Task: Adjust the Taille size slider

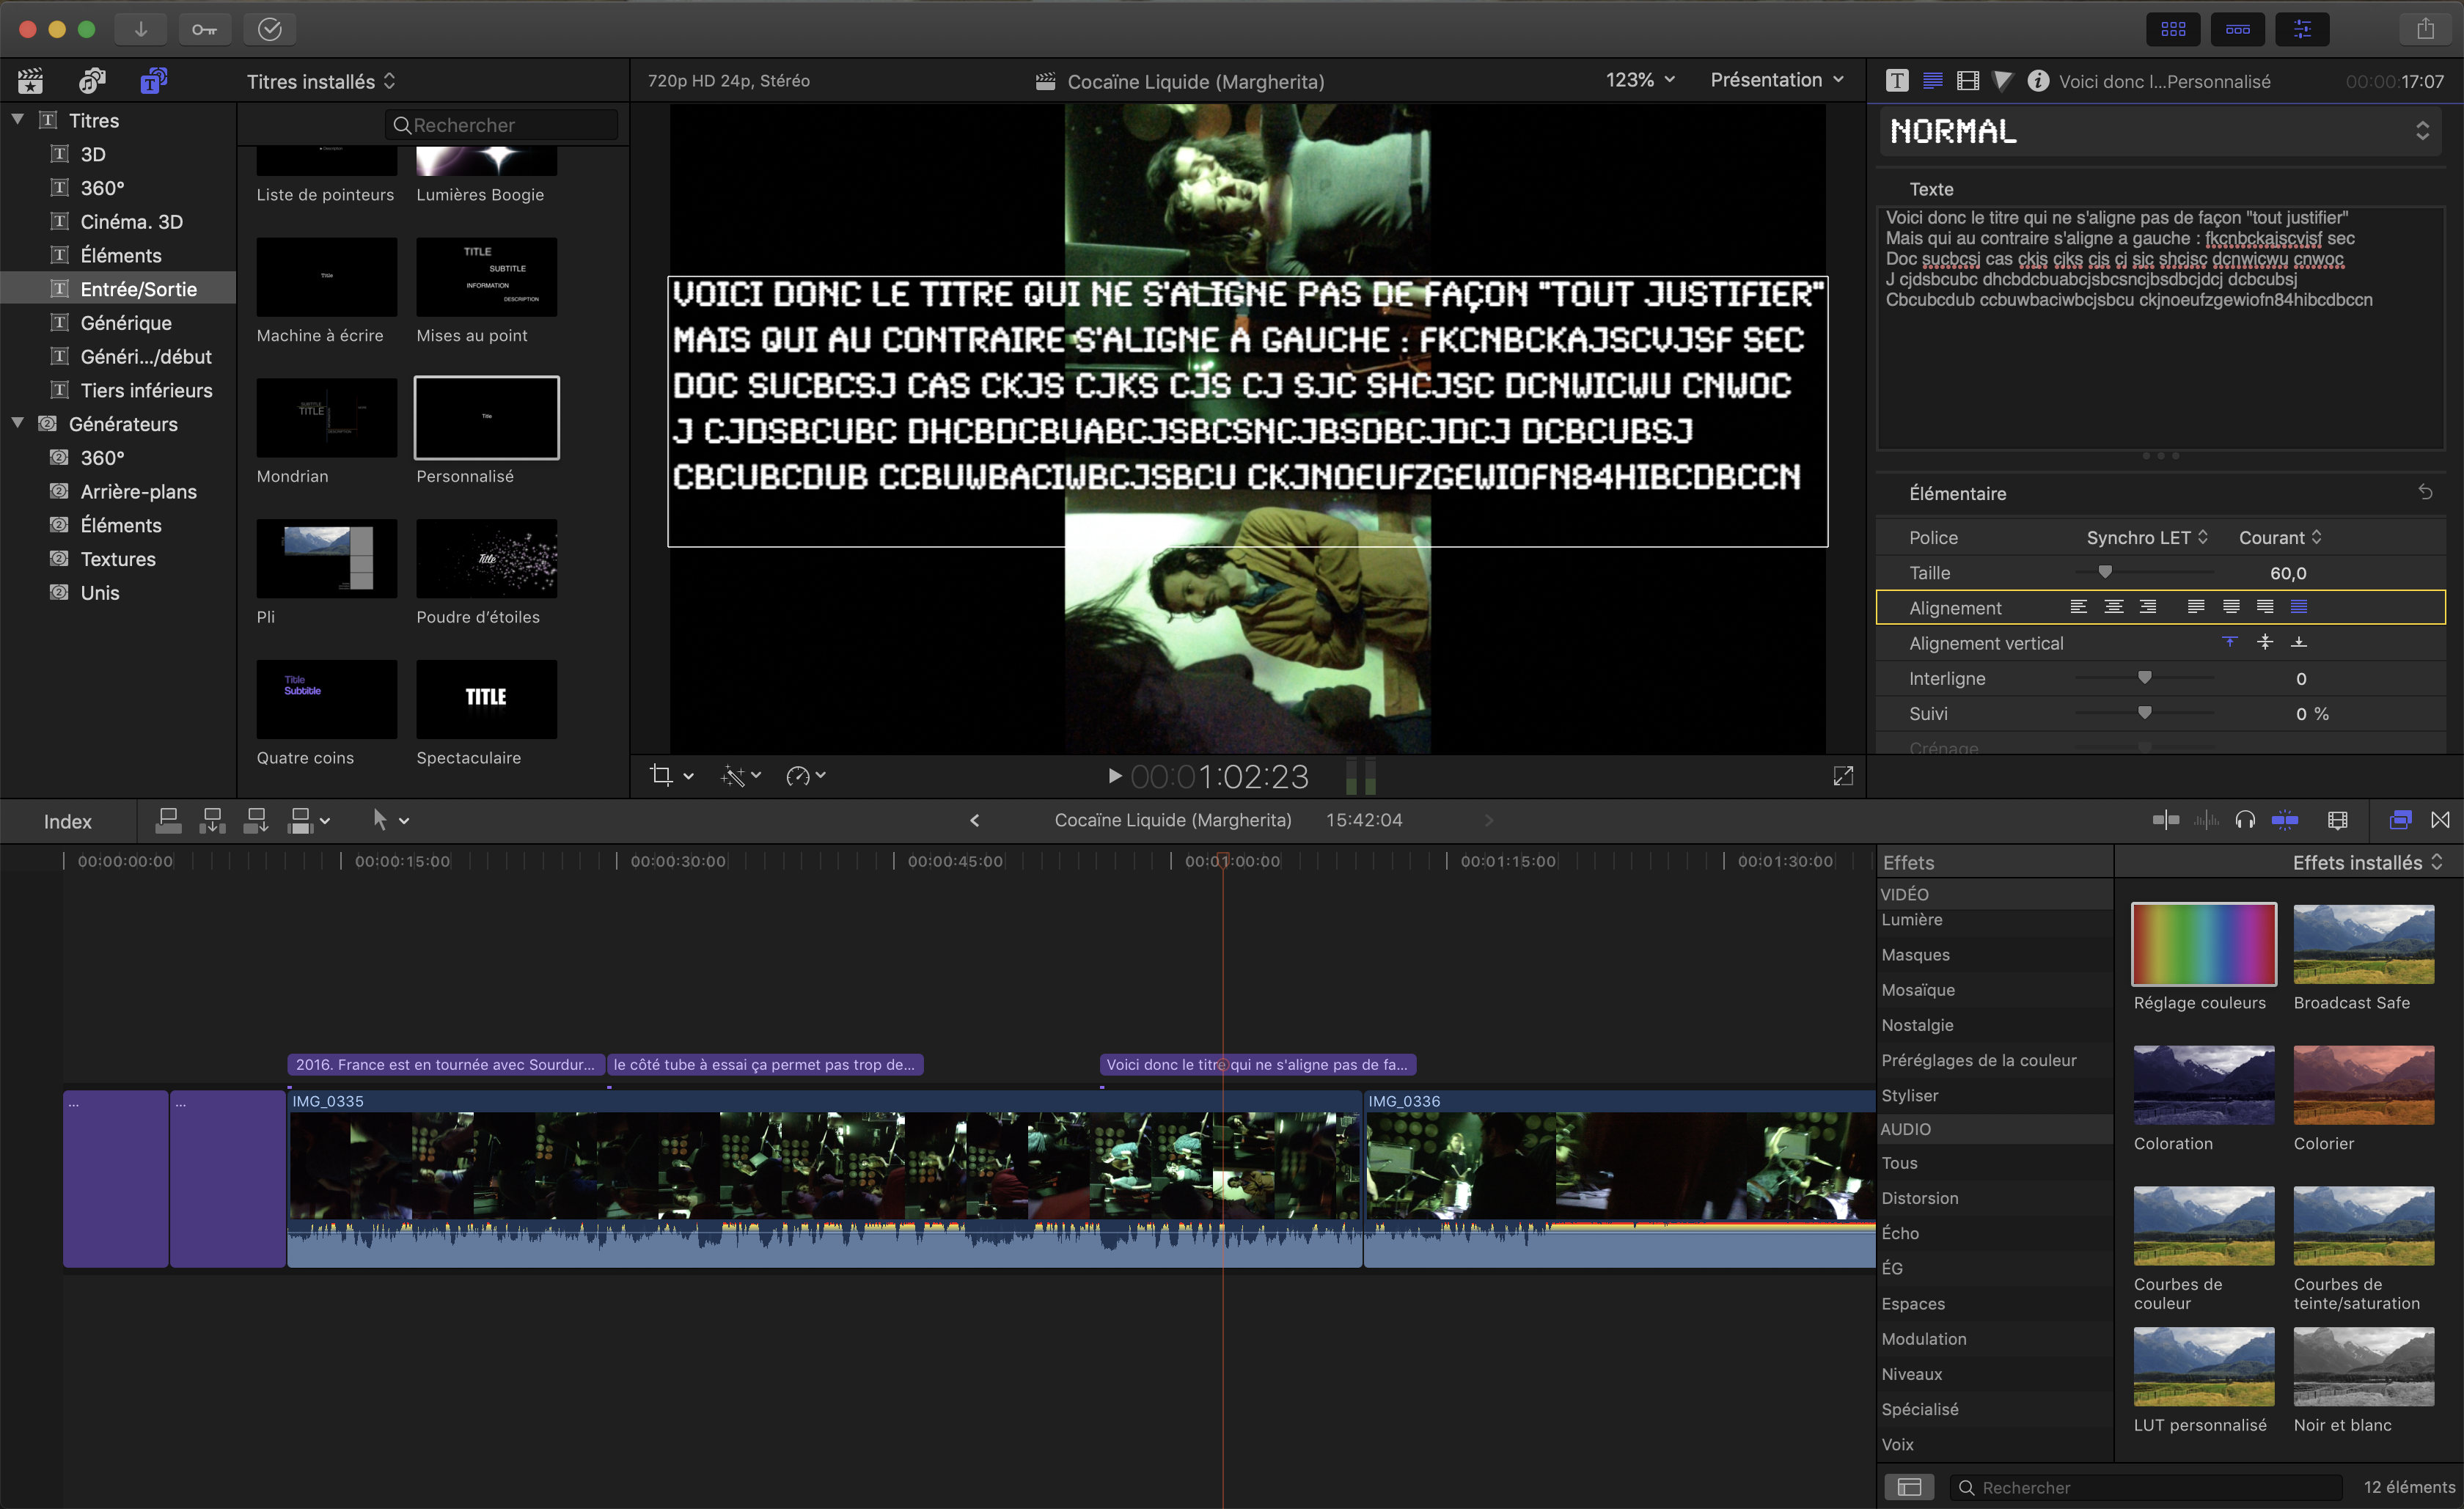Action: [2105, 573]
